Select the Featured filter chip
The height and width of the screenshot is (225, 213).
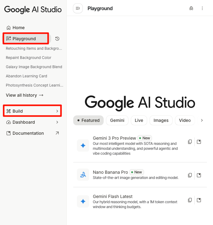coord(88,120)
